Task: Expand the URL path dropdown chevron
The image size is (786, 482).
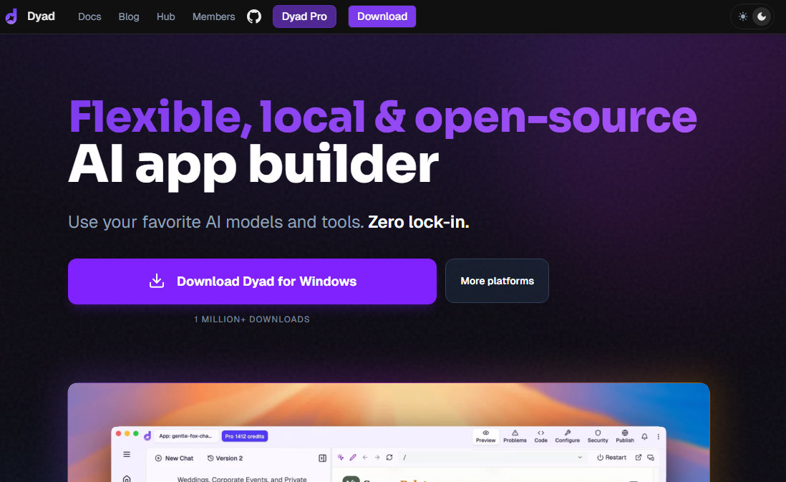Action: click(x=579, y=458)
